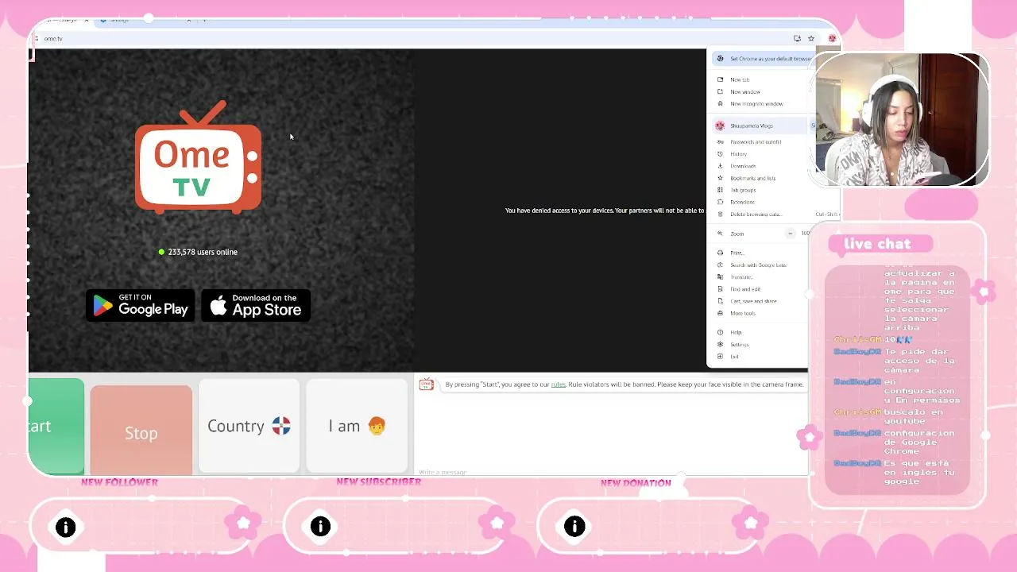The width and height of the screenshot is (1017, 572).
Task: Click the green Start button
Action: tap(56, 427)
